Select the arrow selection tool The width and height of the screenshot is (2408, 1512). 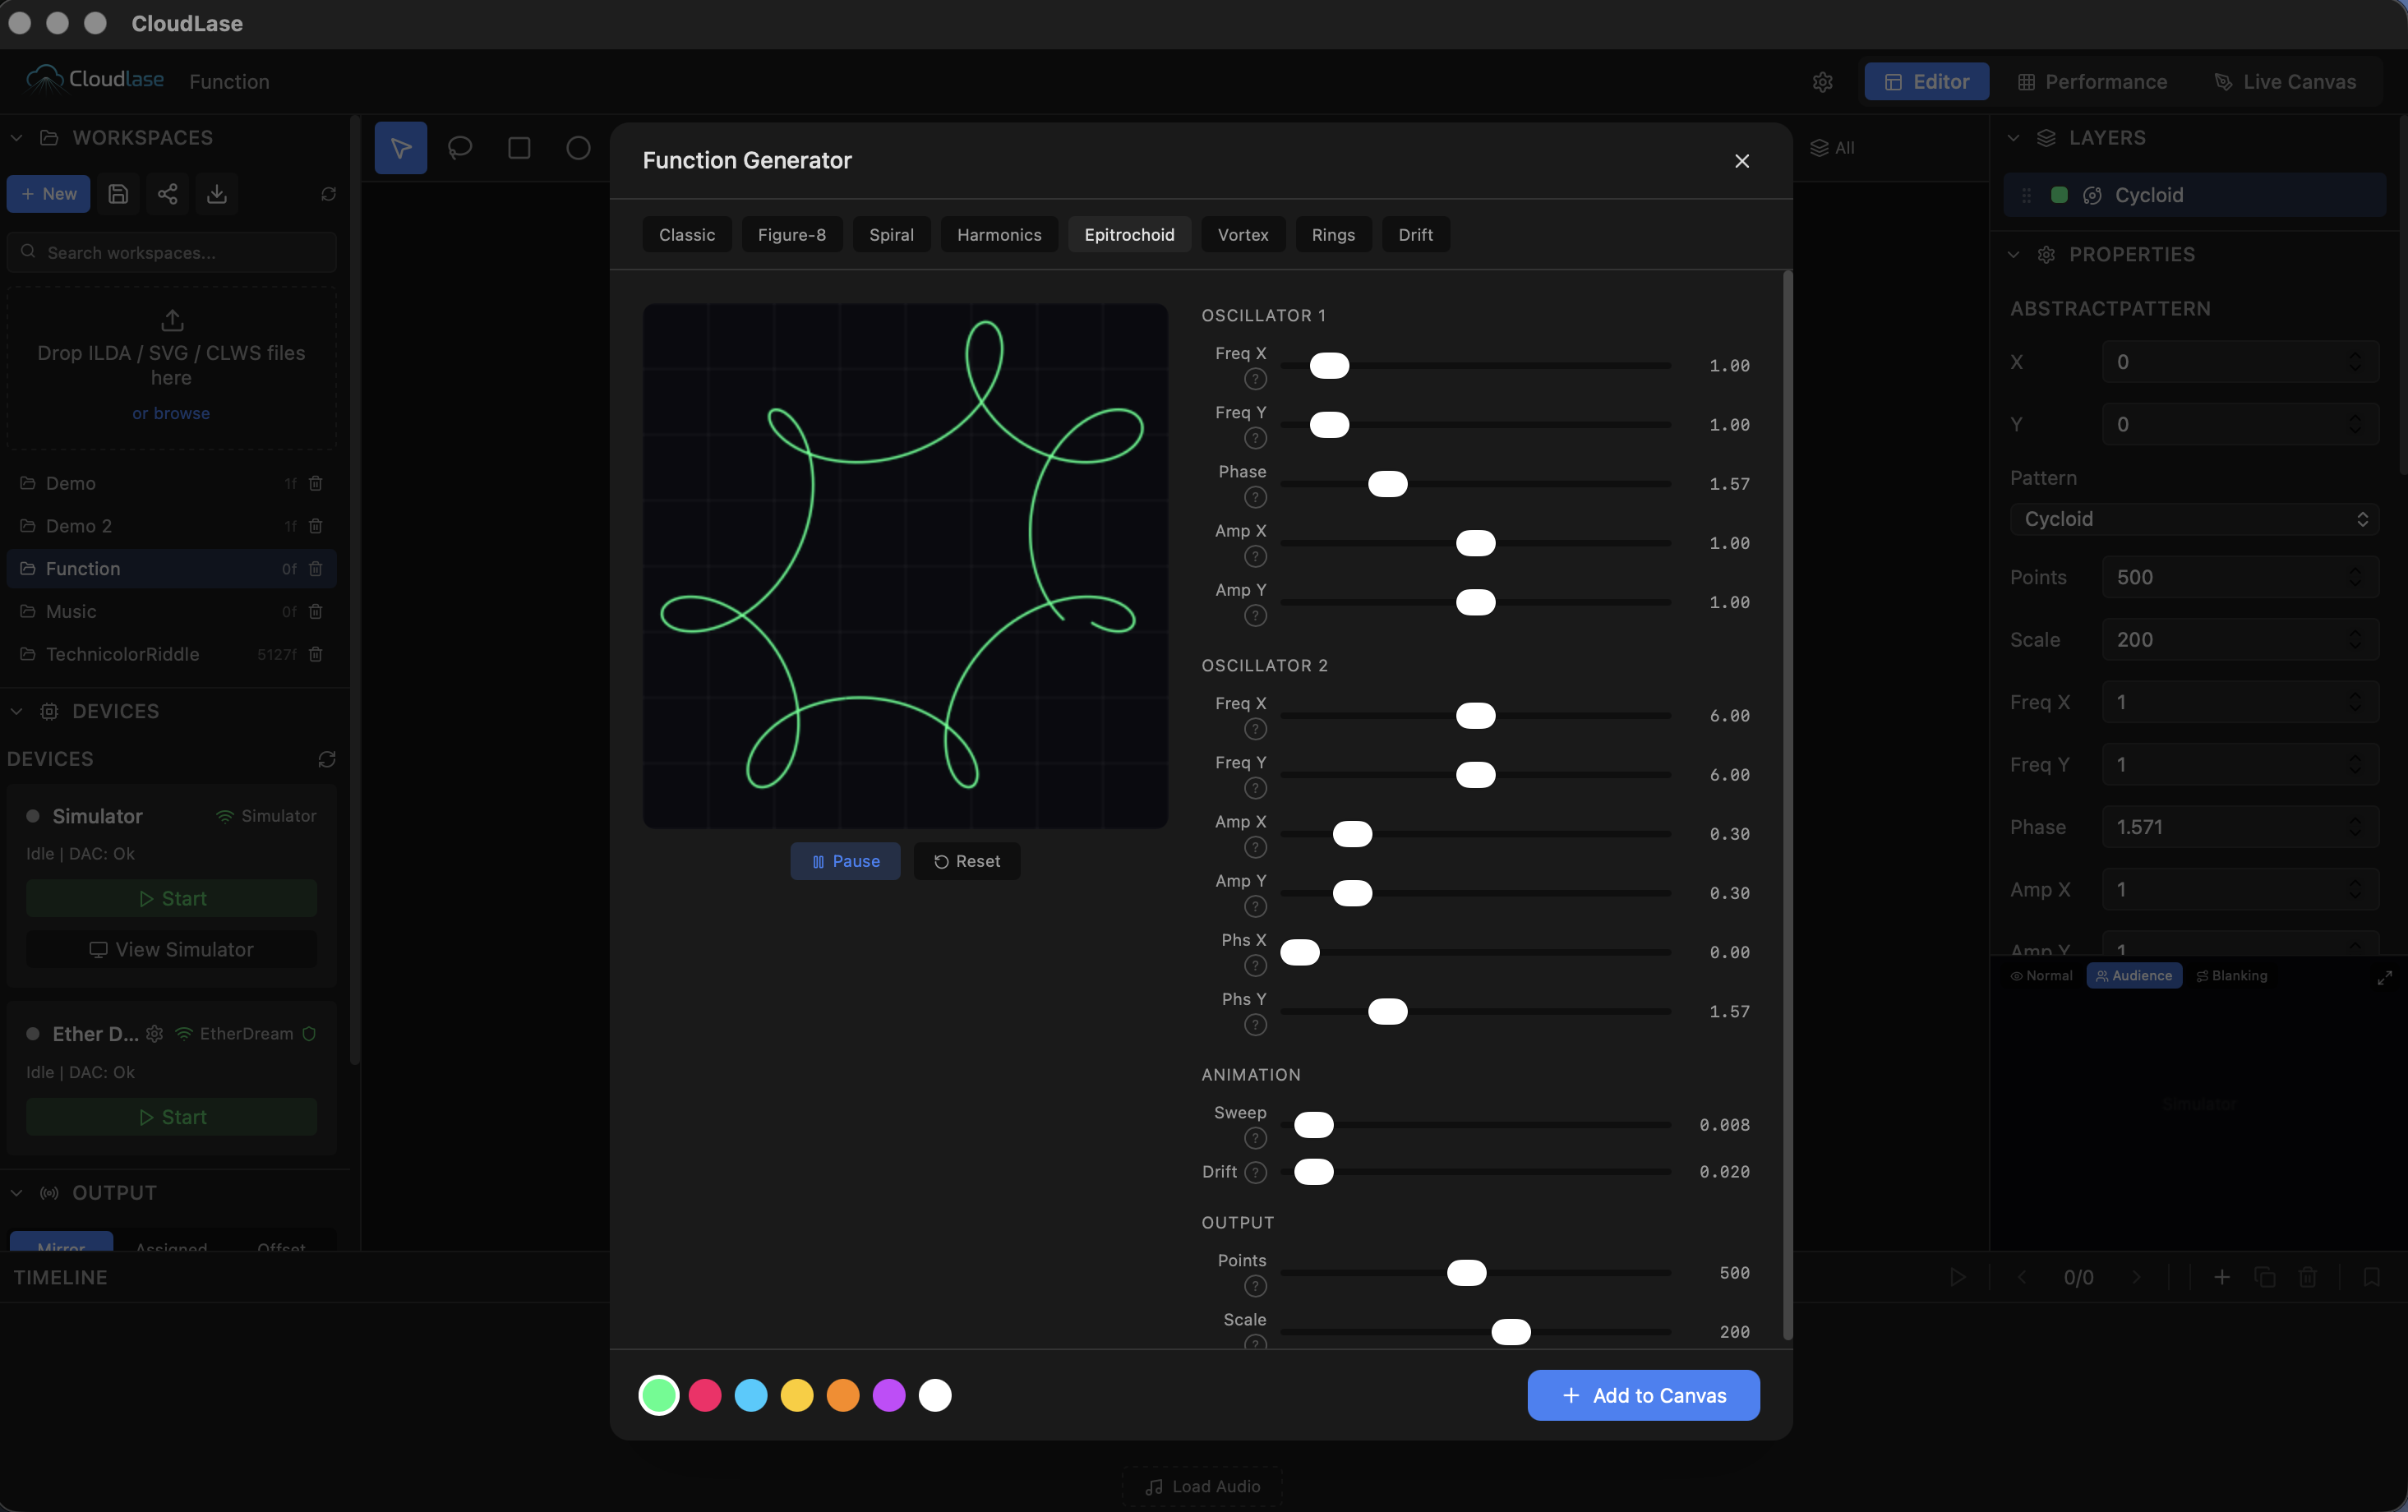(400, 147)
